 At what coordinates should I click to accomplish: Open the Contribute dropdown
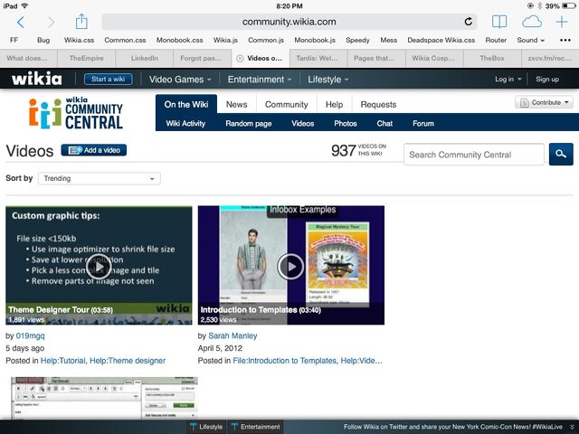pos(545,102)
